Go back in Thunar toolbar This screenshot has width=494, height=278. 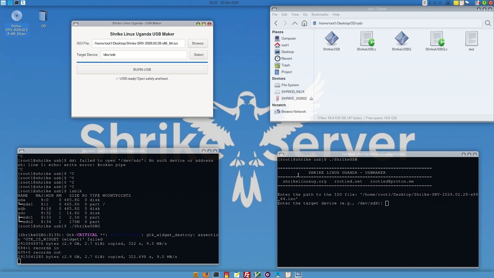click(276, 23)
